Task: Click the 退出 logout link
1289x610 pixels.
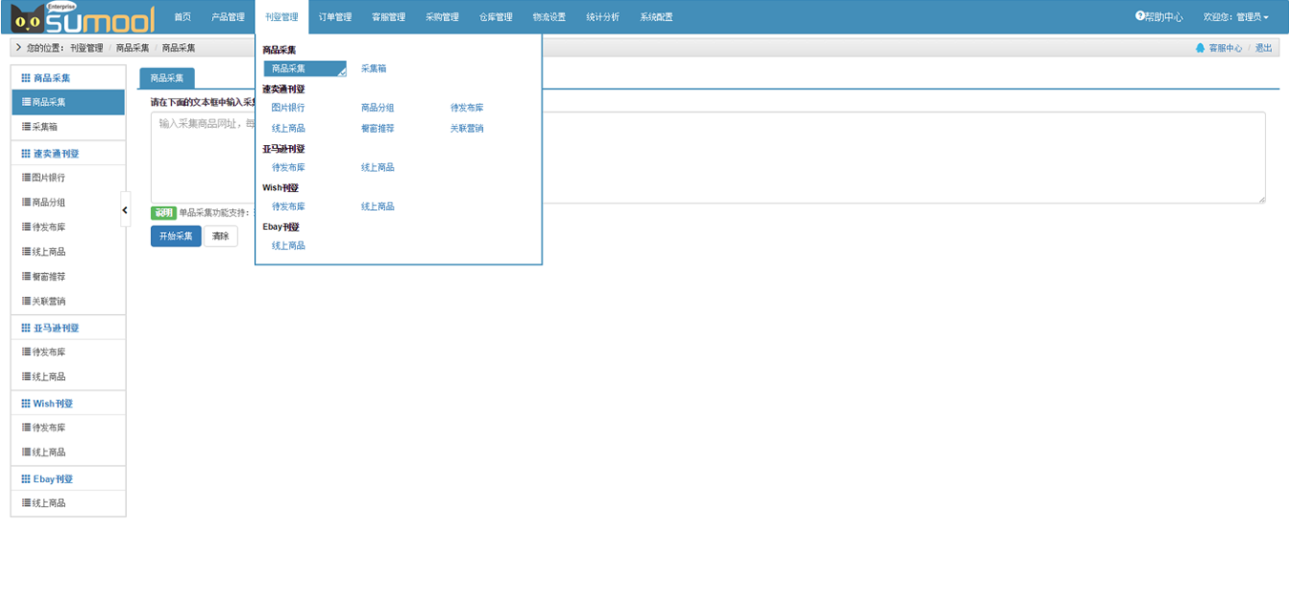Action: pyautogui.click(x=1263, y=48)
